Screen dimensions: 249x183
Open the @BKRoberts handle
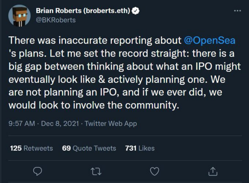tap(56, 20)
